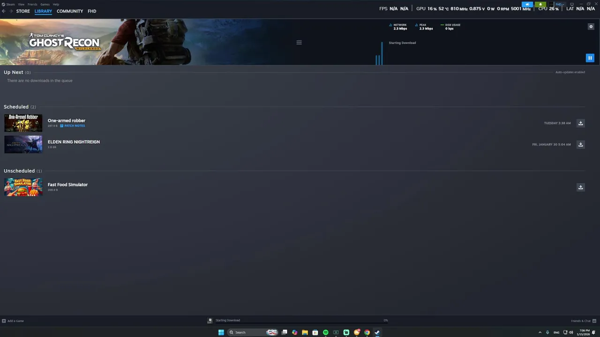Go back with the left arrow

[4, 11]
